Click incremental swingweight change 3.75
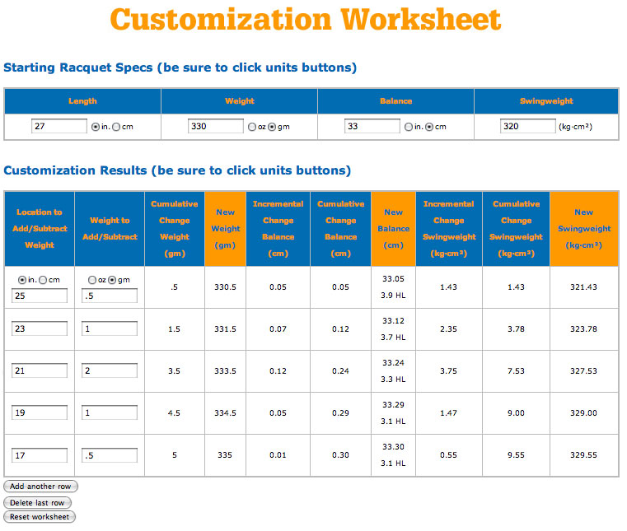Screen dimensions: 627x531 (x=448, y=370)
